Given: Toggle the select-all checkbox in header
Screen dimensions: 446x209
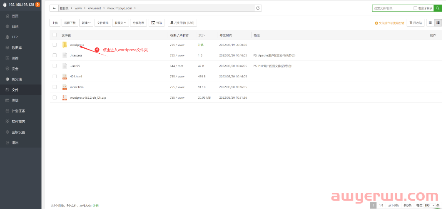Looking at the screenshot, I should click(55, 35).
